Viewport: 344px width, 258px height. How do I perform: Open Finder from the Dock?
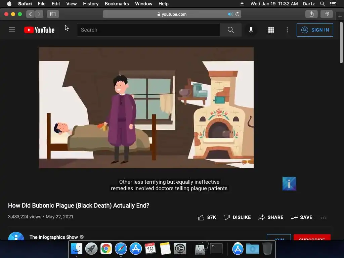[x=77, y=249]
